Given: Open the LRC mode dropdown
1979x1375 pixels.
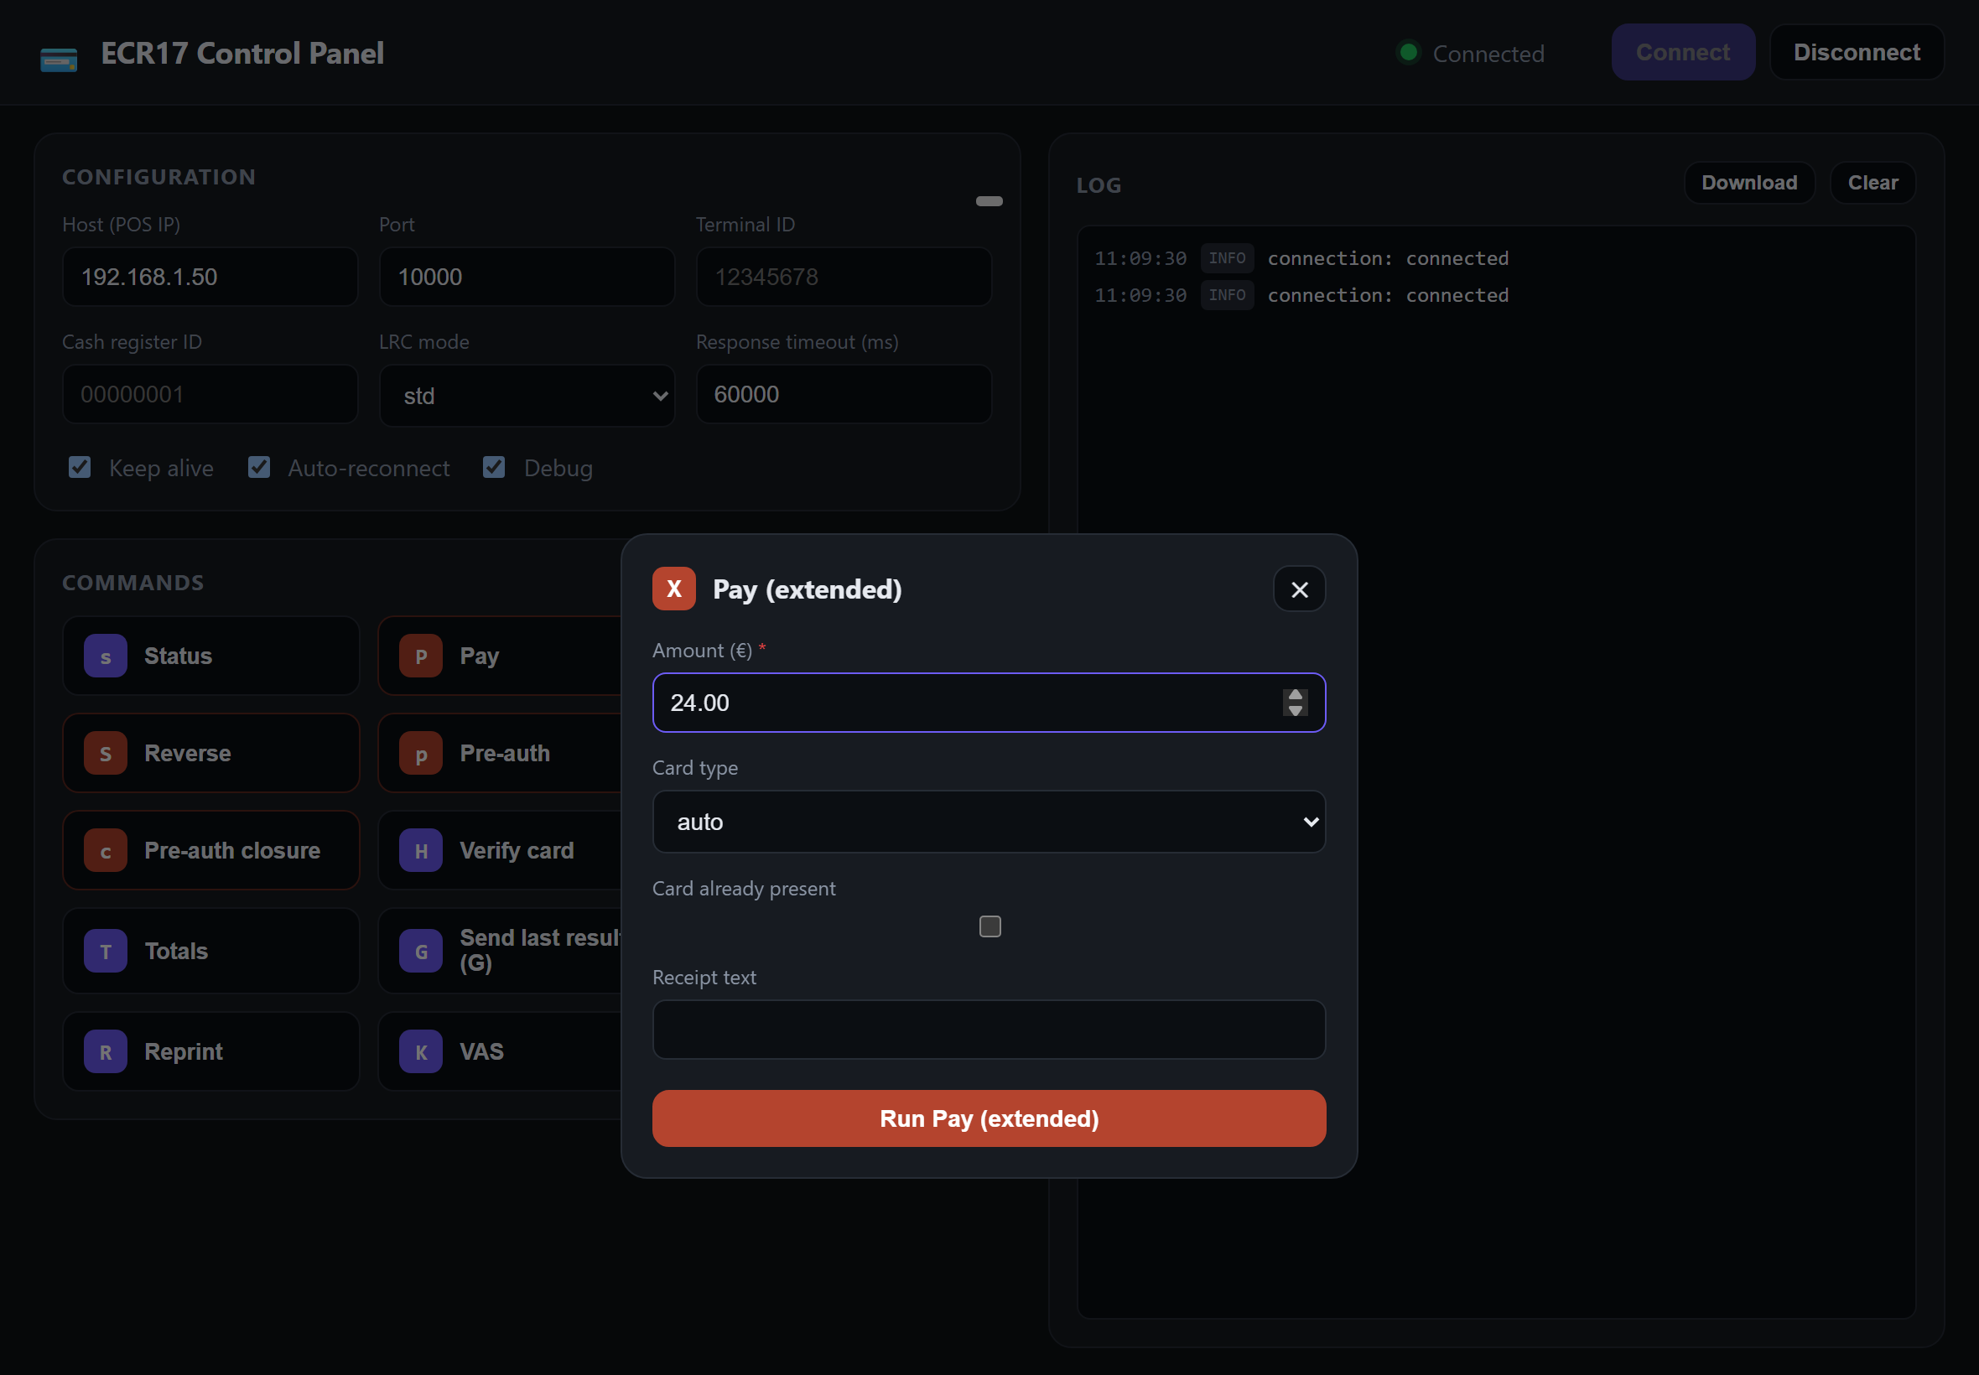Looking at the screenshot, I should coord(527,396).
